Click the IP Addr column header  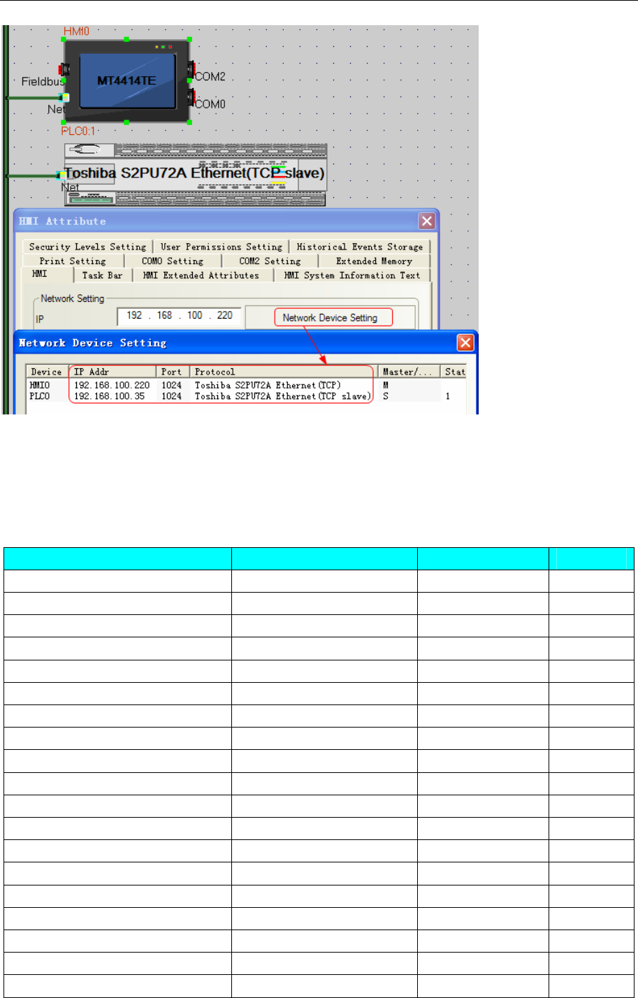[x=113, y=372]
